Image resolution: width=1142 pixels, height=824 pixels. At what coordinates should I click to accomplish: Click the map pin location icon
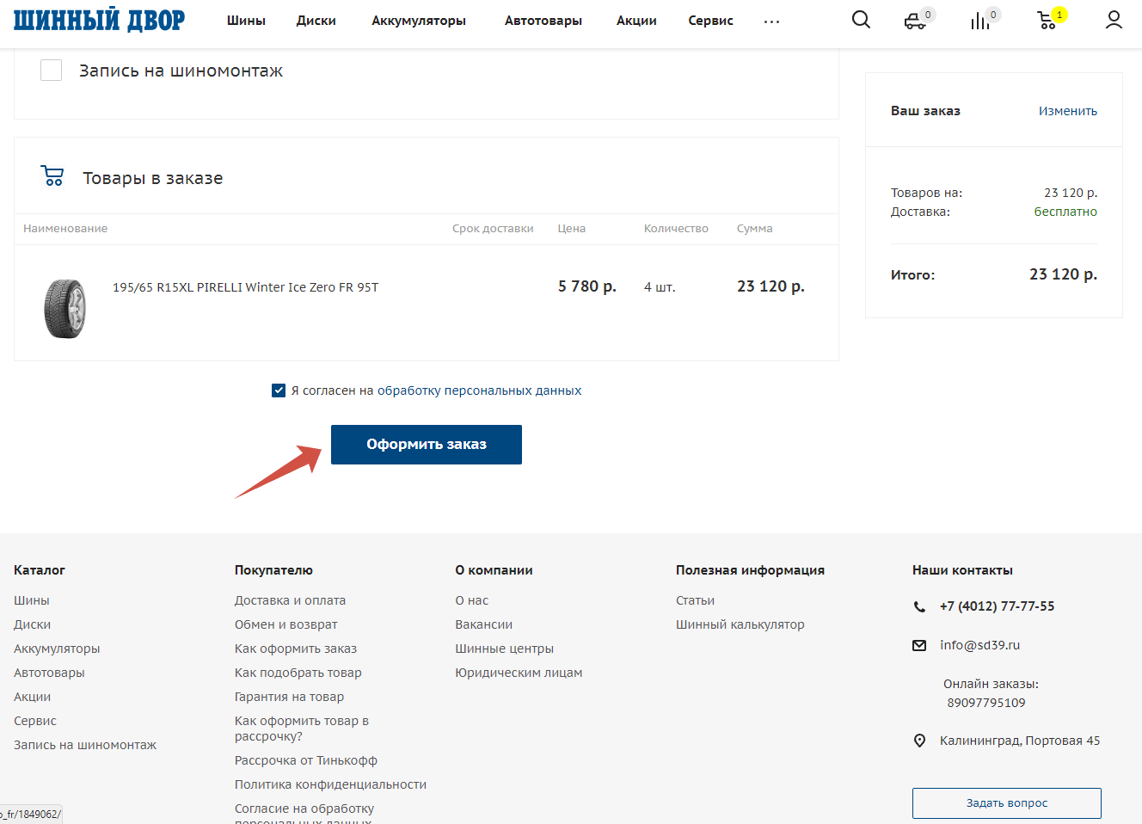tap(919, 741)
